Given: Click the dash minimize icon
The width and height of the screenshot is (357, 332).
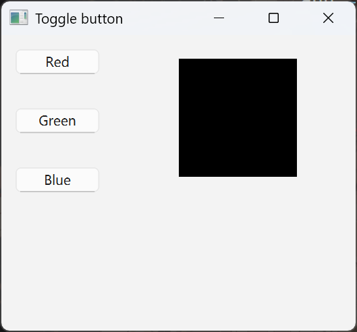Looking at the screenshot, I should click(x=219, y=18).
